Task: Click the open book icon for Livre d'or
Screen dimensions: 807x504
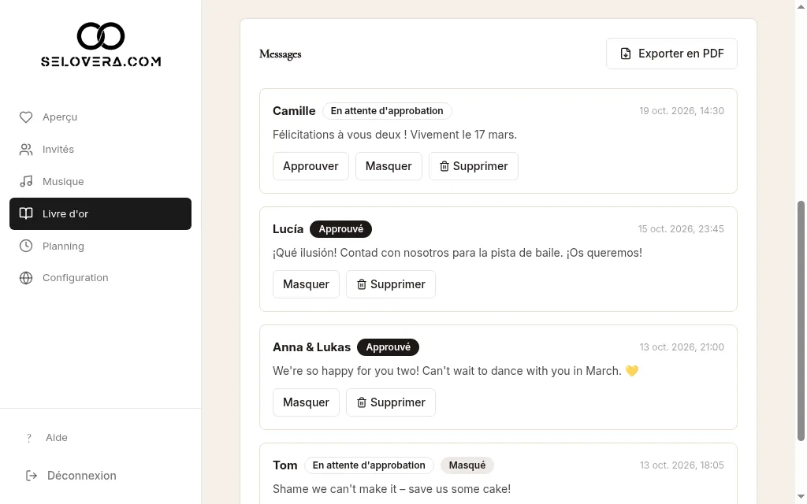Action: [x=26, y=213]
